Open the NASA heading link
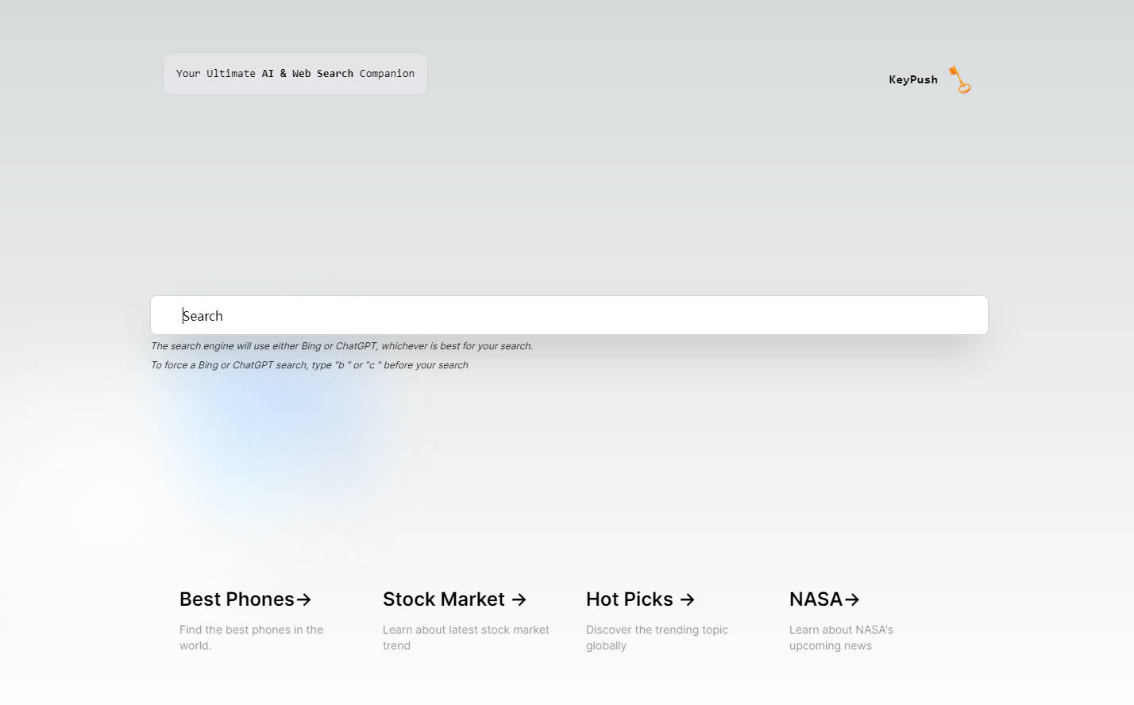This screenshot has width=1134, height=705. (x=816, y=599)
